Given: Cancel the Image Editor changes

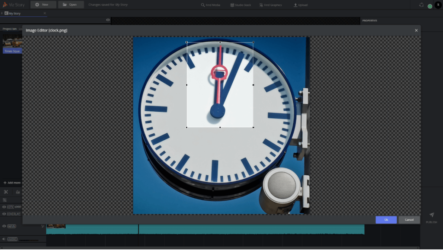Looking at the screenshot, I should pyautogui.click(x=409, y=220).
